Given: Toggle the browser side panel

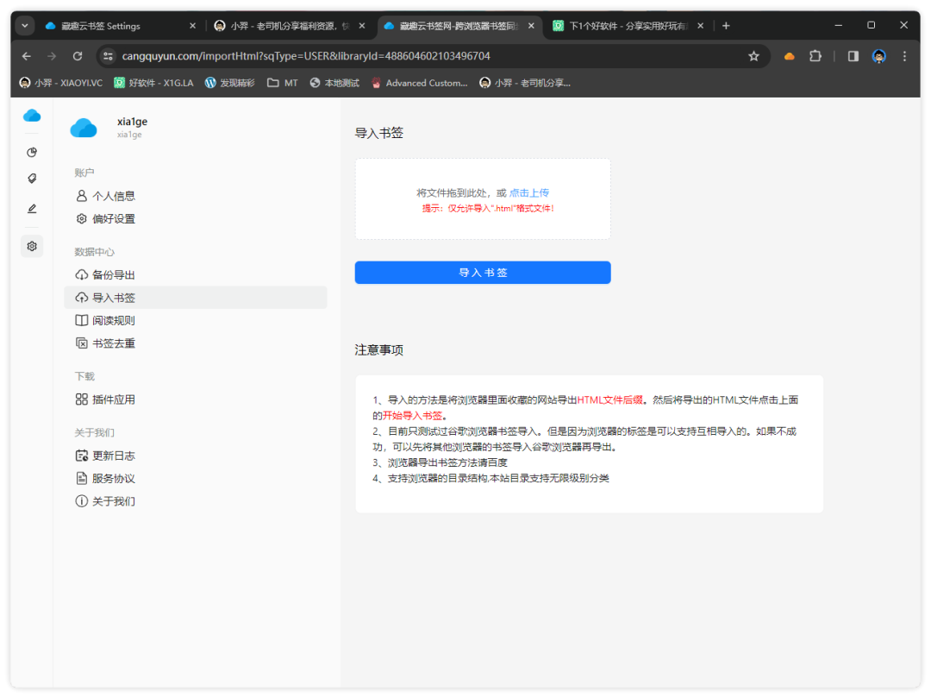Looking at the screenshot, I should point(853,56).
